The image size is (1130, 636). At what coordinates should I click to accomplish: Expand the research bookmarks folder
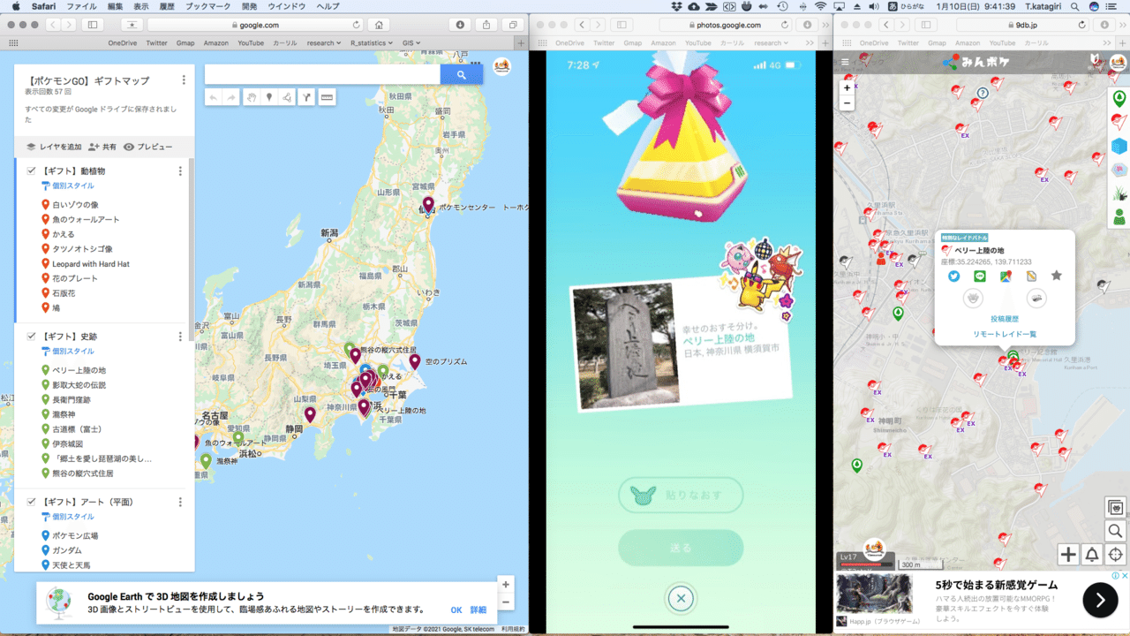[324, 42]
